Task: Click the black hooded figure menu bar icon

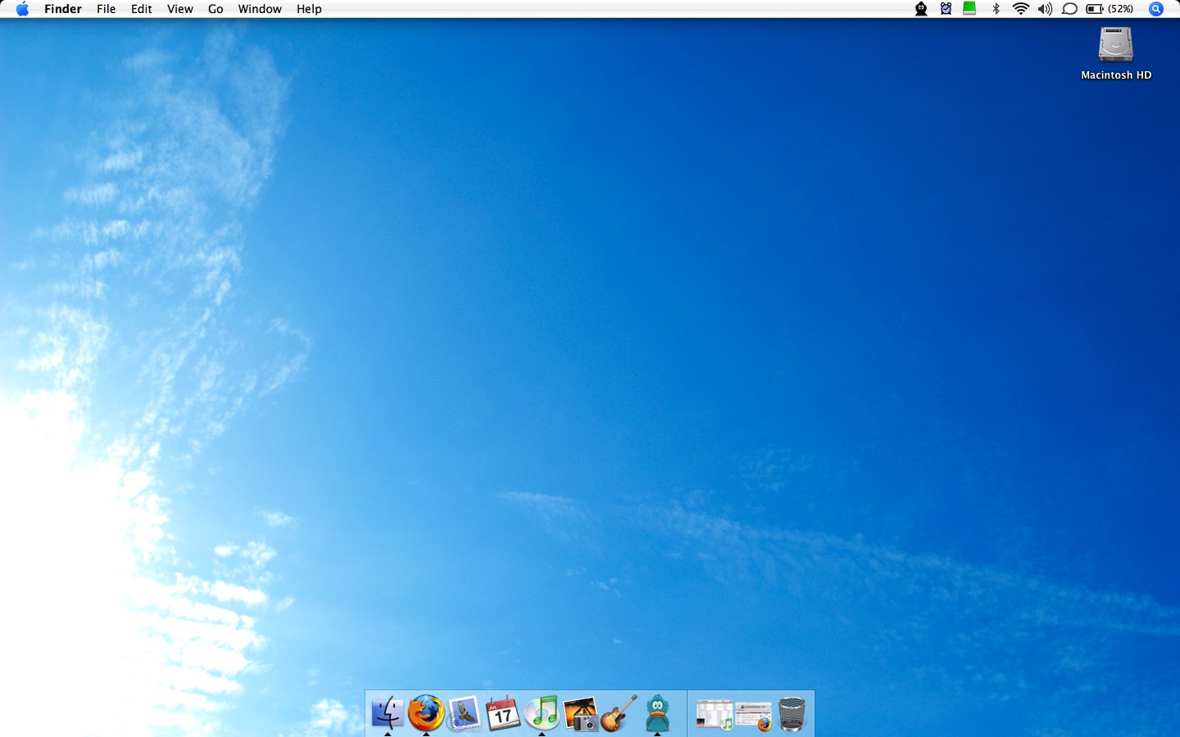Action: 921,9
